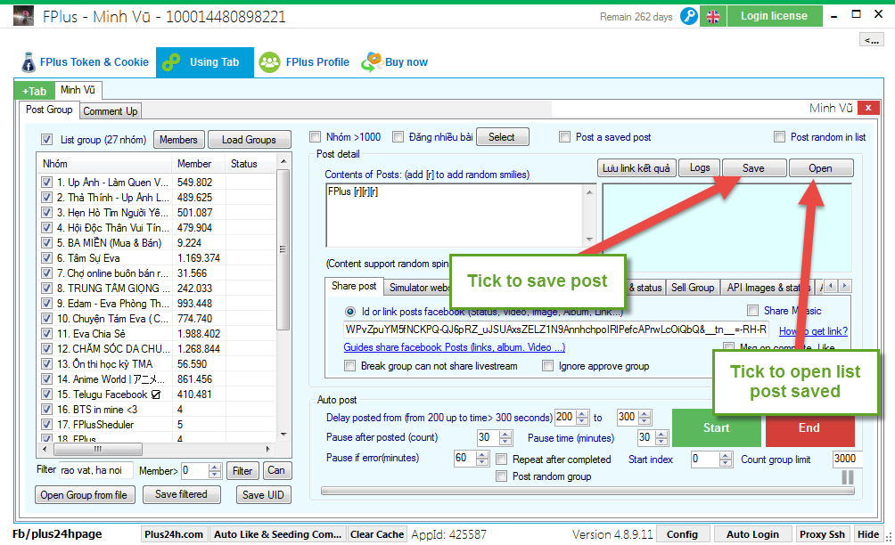Uncheck group 11. Eva Chia Sẻ
Viewport: 895px width, 545px height.
click(47, 333)
